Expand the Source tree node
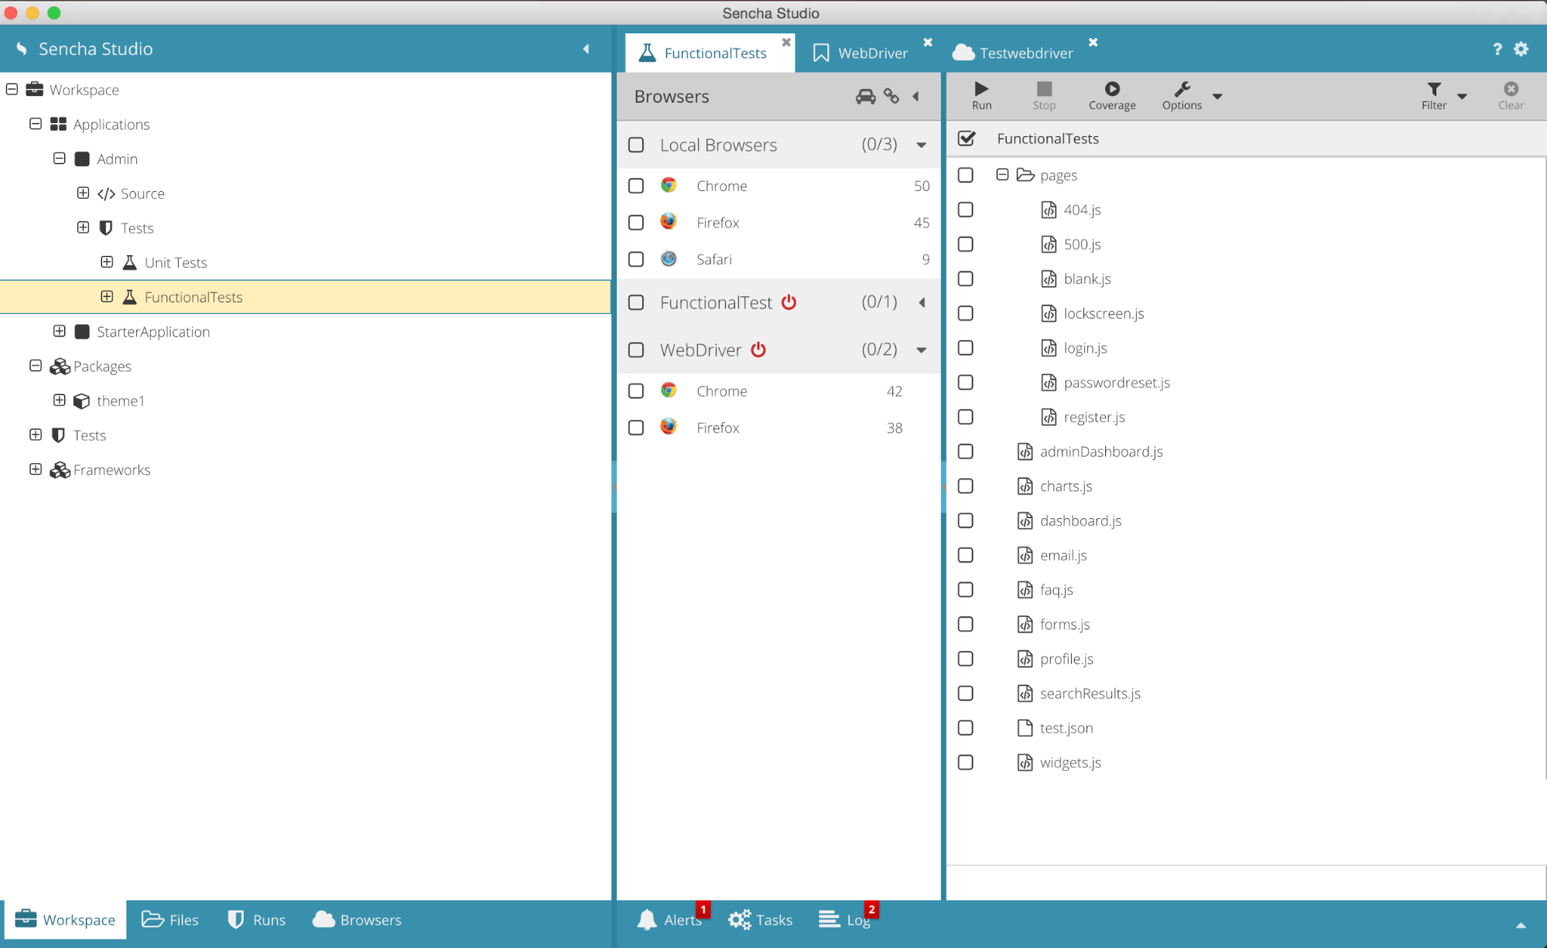This screenshot has height=948, width=1547. pos(83,193)
